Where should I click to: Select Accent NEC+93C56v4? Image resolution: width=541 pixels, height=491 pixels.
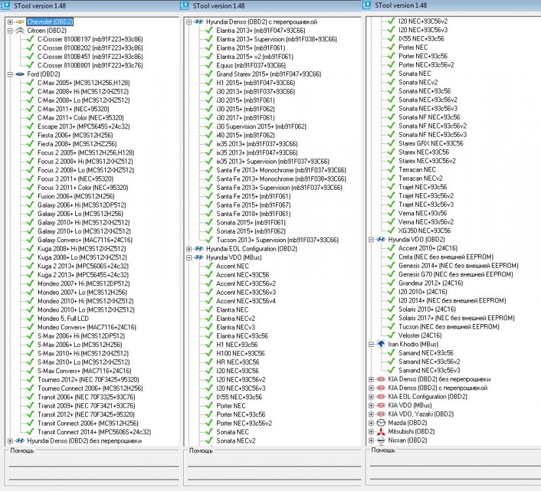(246, 300)
